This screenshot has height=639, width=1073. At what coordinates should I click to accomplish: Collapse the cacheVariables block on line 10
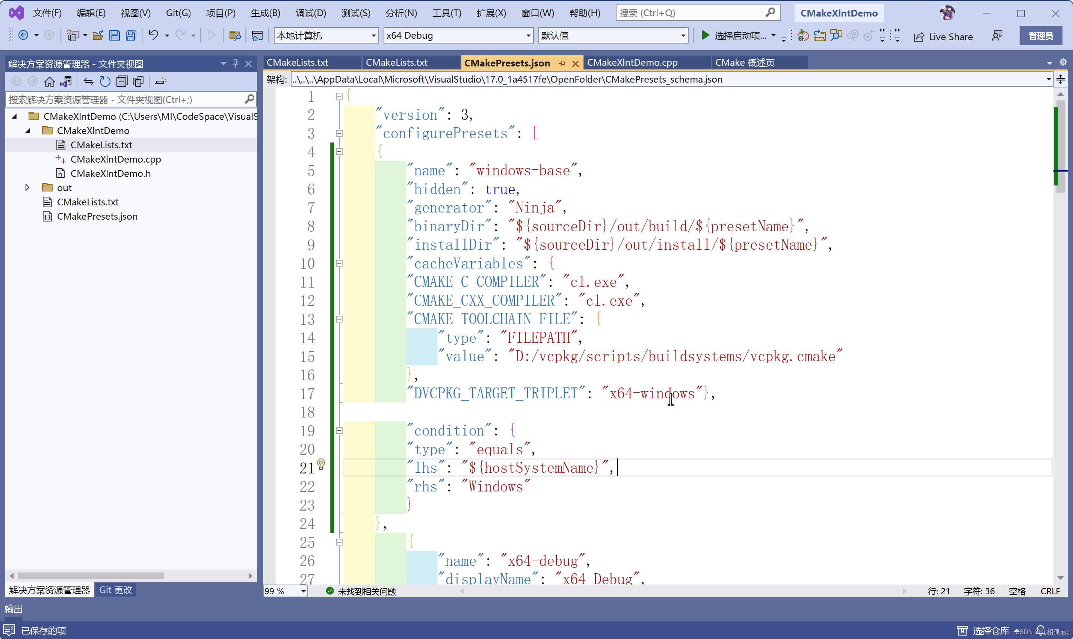pyautogui.click(x=339, y=263)
